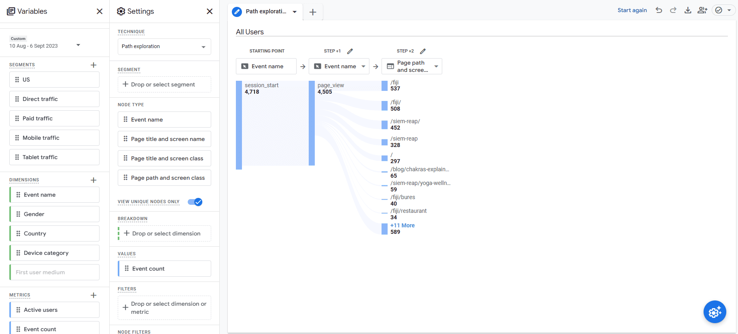Image resolution: width=738 pixels, height=334 pixels.
Task: Edit STEP +2 with pencil icon
Action: click(423, 51)
